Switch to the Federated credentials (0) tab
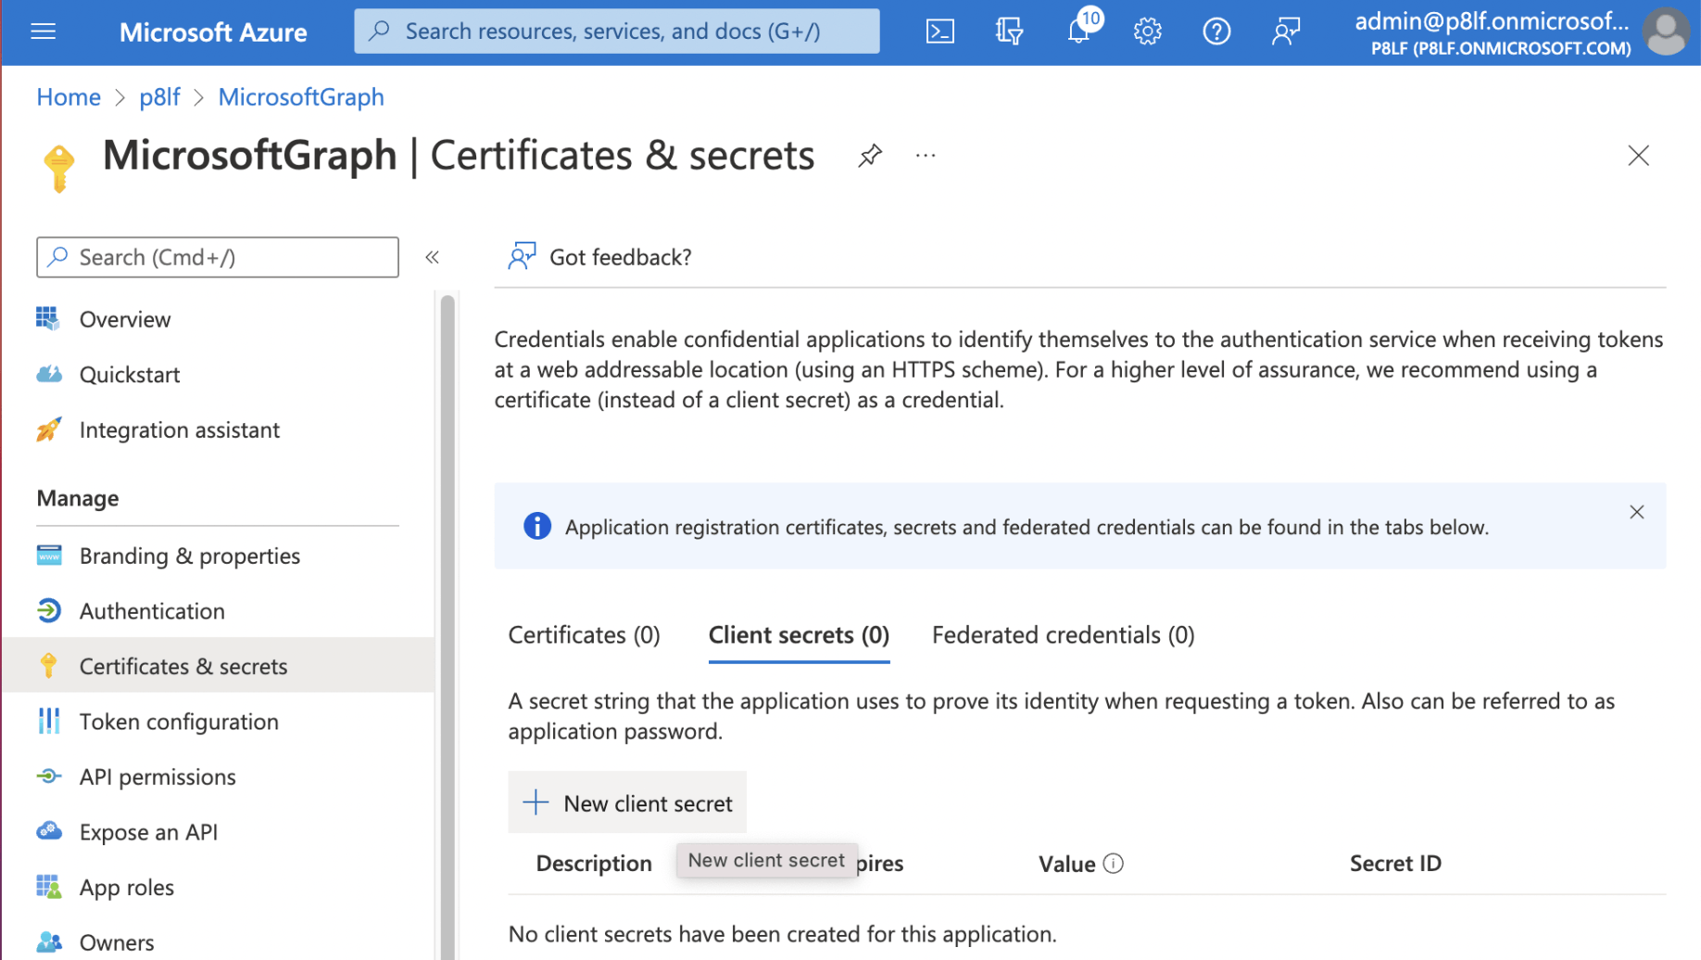The image size is (1701, 960). (1063, 635)
